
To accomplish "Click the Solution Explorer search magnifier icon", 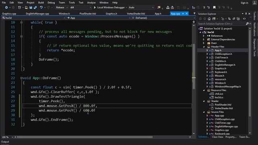I will pos(247,24).
